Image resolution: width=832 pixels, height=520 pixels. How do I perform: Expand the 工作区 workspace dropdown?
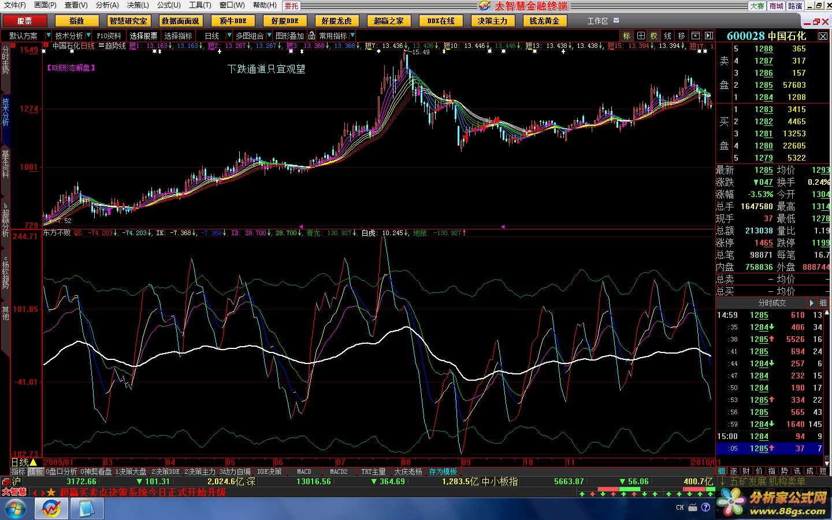pos(616,21)
